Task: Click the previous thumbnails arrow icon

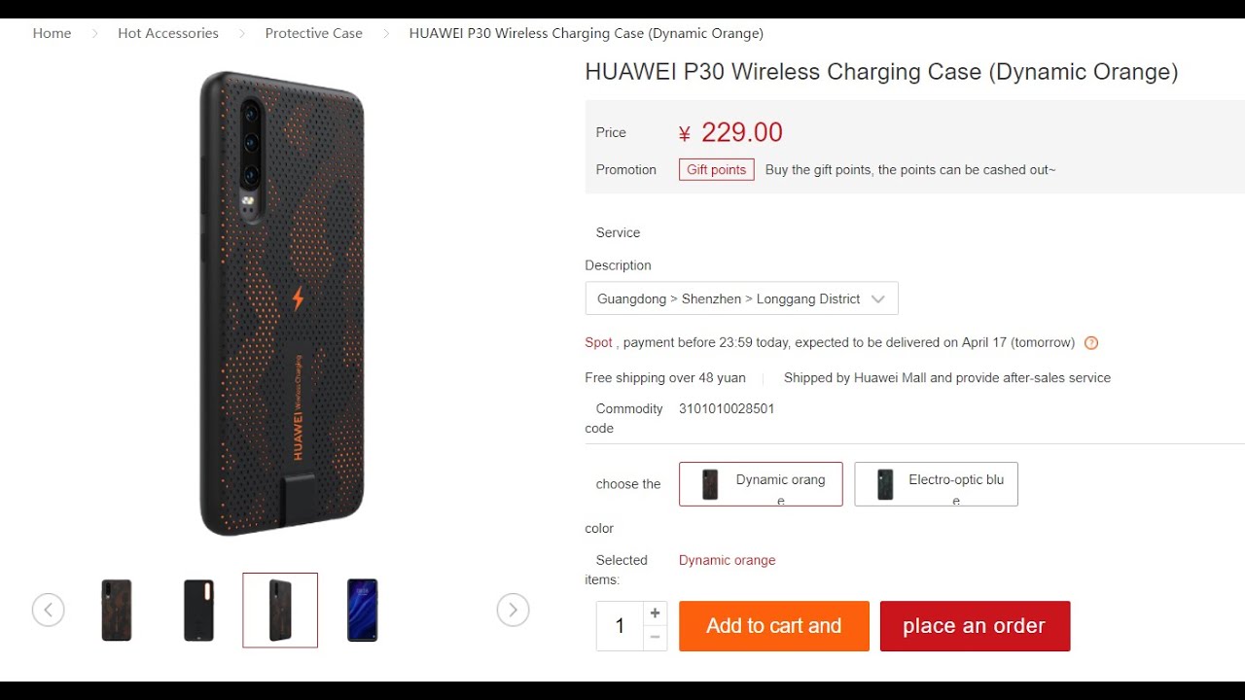Action: [x=49, y=611]
